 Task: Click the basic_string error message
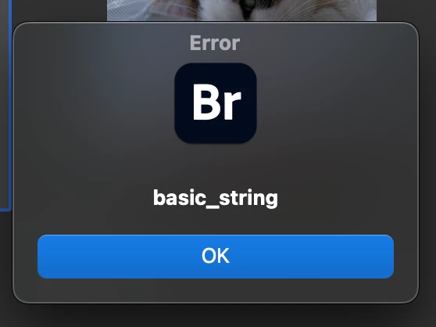click(x=216, y=199)
